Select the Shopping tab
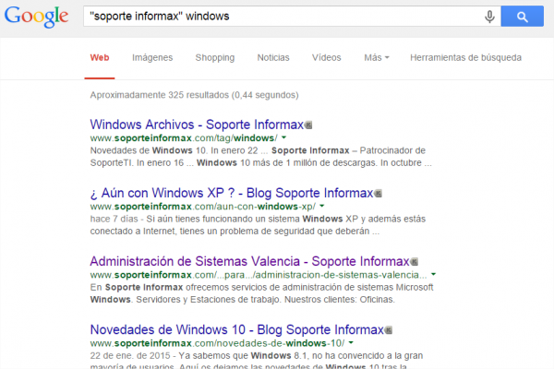This screenshot has width=554, height=369. 214,57
